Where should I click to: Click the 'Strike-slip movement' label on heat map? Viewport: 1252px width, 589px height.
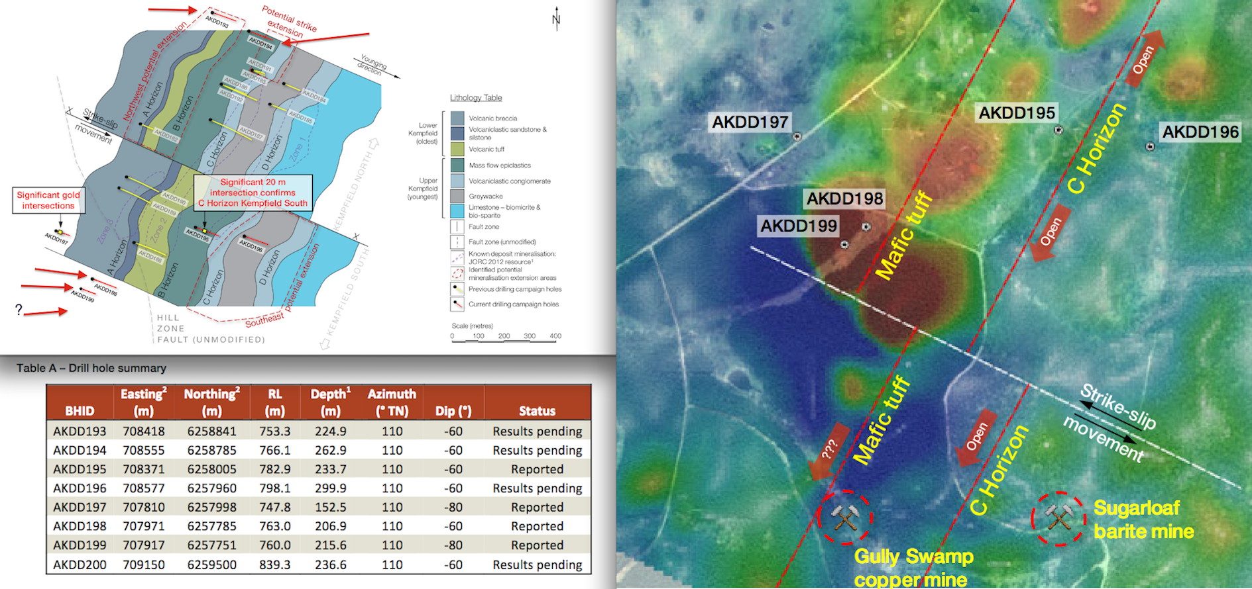point(1110,424)
